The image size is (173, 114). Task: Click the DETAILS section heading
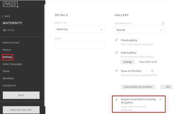pyautogui.click(x=61, y=15)
